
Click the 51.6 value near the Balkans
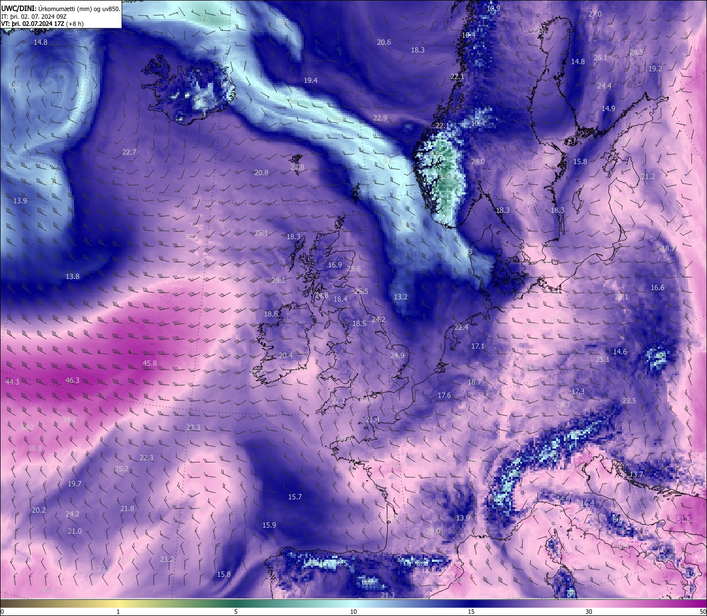tap(684, 519)
